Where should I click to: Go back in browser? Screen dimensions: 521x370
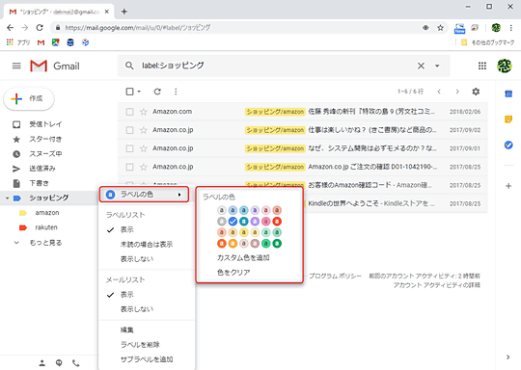[x=11, y=28]
